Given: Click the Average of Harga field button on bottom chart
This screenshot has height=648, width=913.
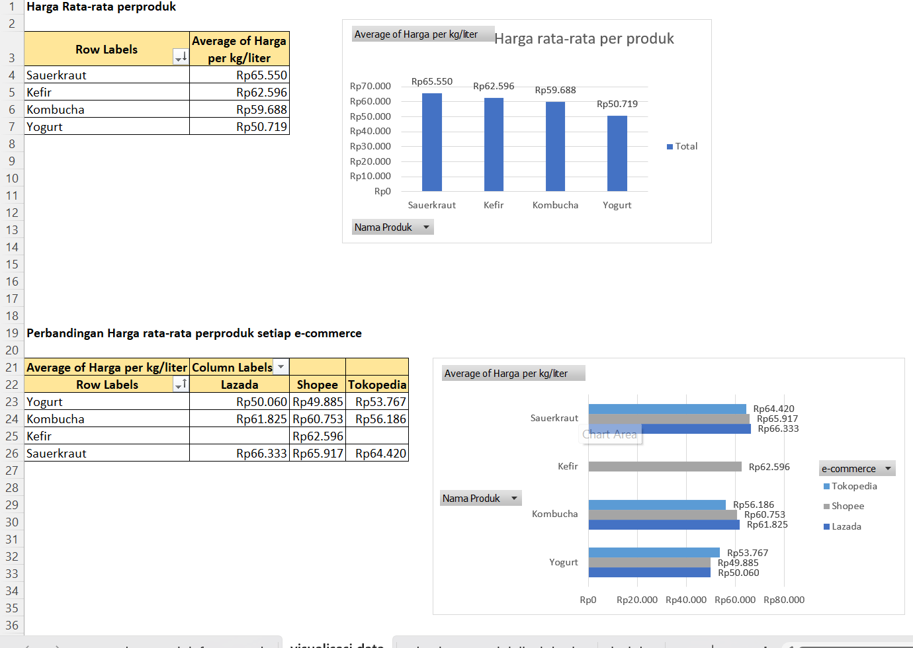Looking at the screenshot, I should coord(513,373).
